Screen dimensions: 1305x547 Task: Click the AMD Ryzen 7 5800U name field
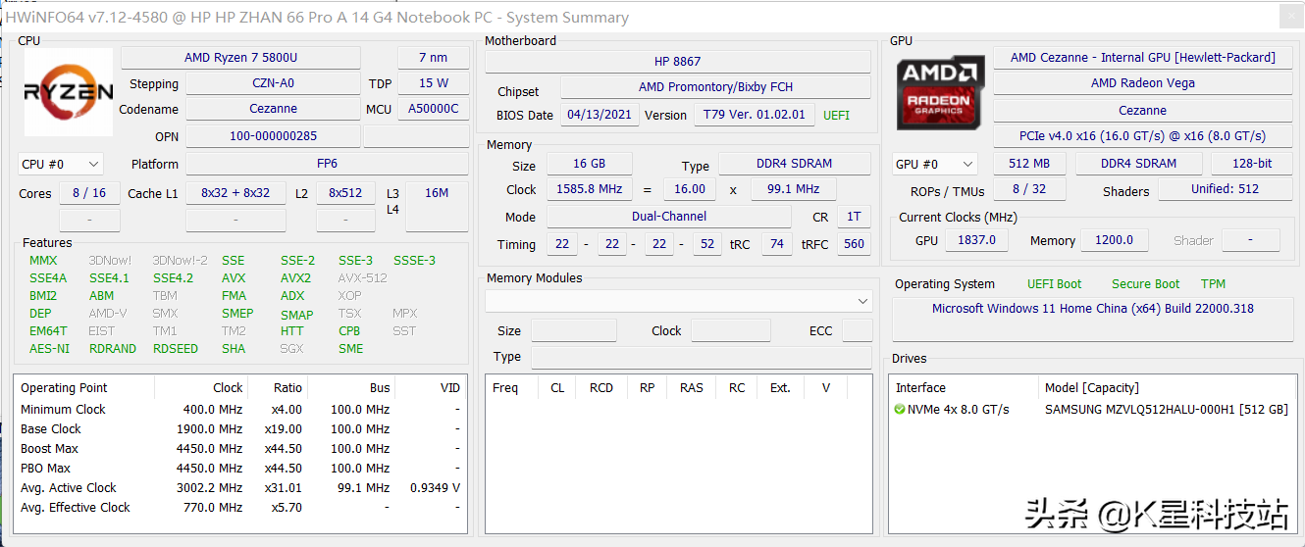coord(240,58)
